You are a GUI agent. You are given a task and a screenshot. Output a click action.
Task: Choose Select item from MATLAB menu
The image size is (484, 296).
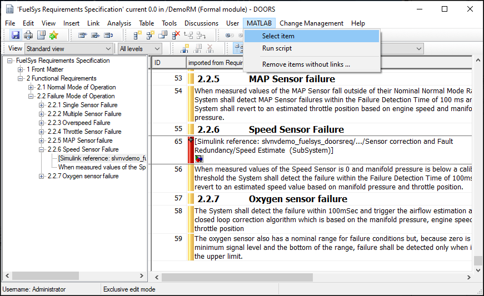(x=278, y=36)
